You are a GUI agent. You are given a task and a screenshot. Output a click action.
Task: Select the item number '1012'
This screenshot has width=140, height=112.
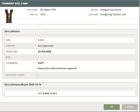coord(43,15)
